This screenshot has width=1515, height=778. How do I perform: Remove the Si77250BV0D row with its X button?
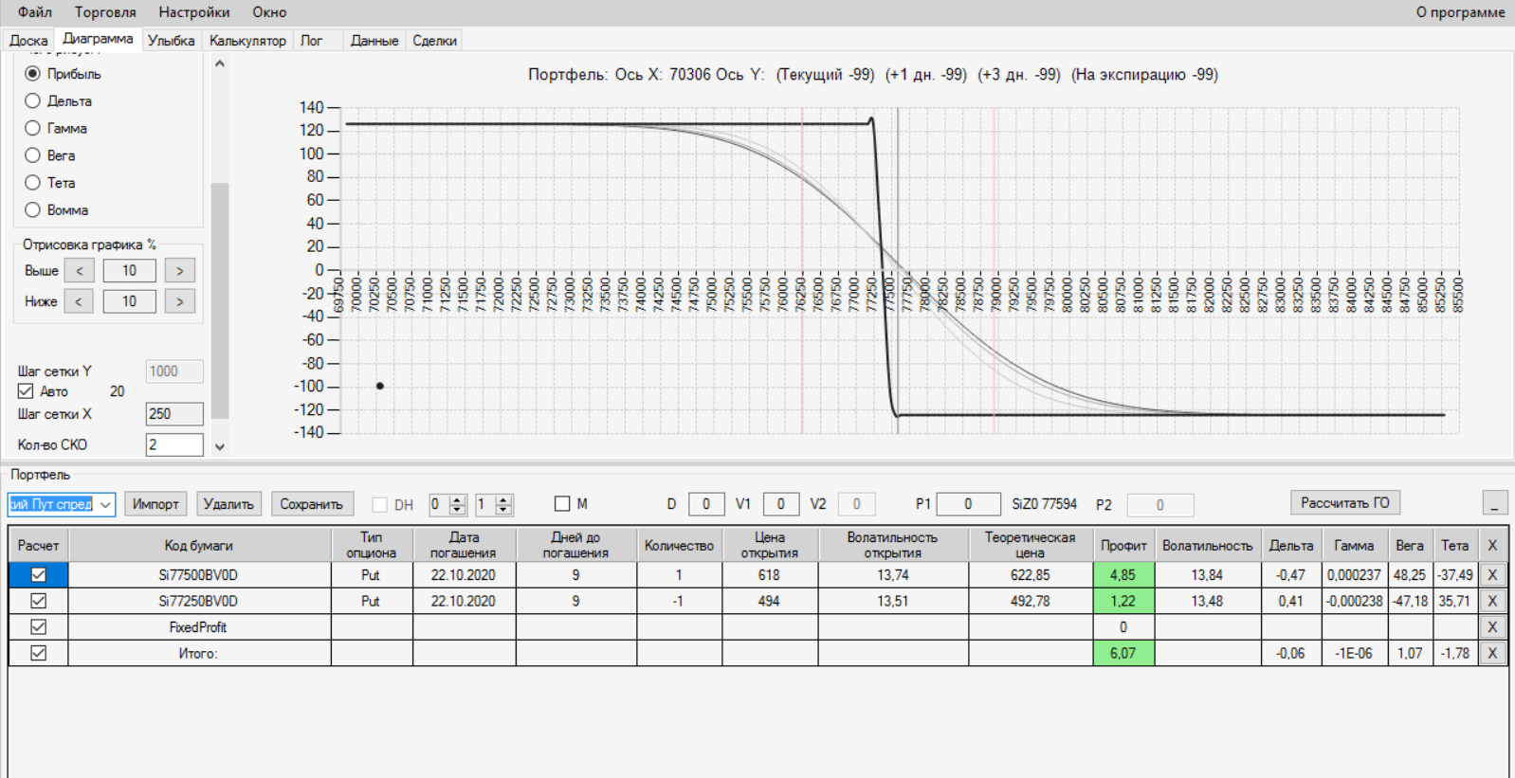click(x=1492, y=601)
